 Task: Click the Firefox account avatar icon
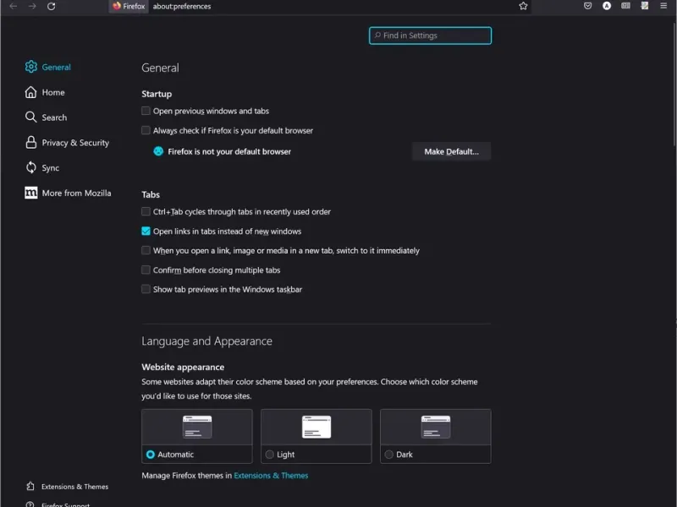coord(607,6)
